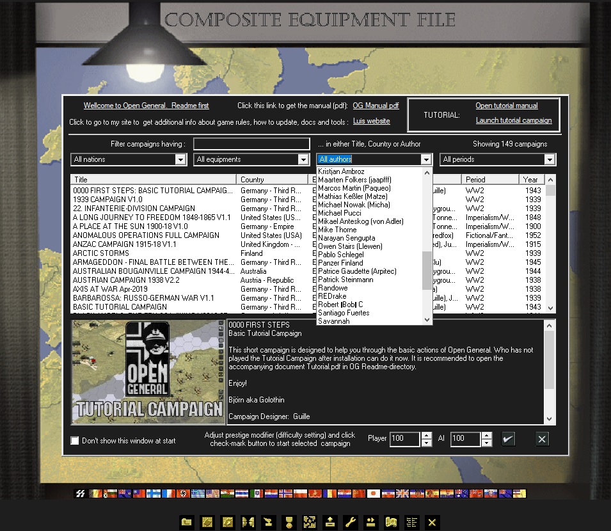Select the France tricolor flag
This screenshot has height=531, width=611.
tap(168, 494)
